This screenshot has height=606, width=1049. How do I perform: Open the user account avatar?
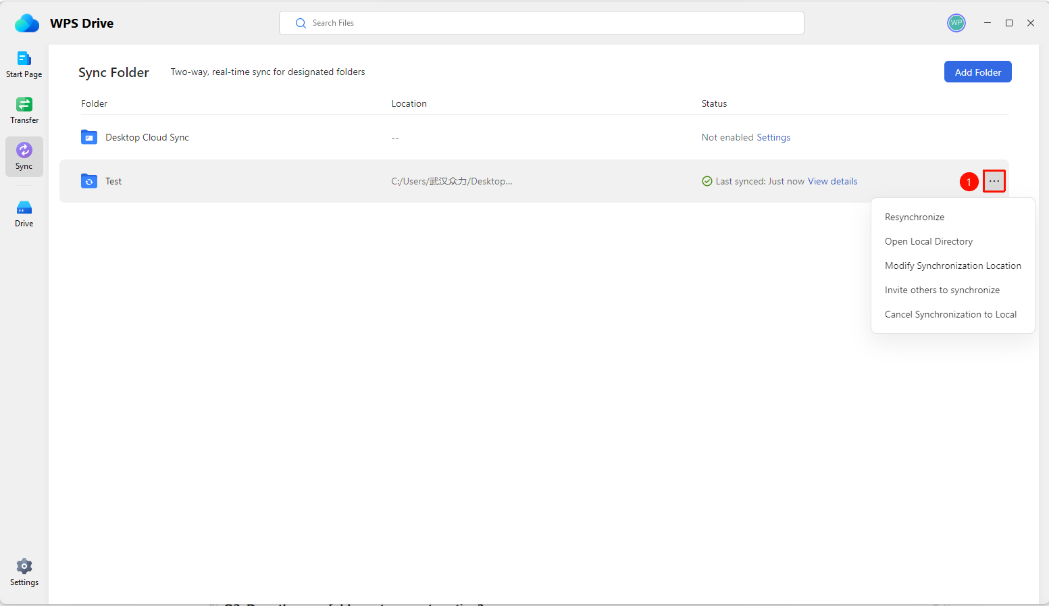click(x=956, y=23)
